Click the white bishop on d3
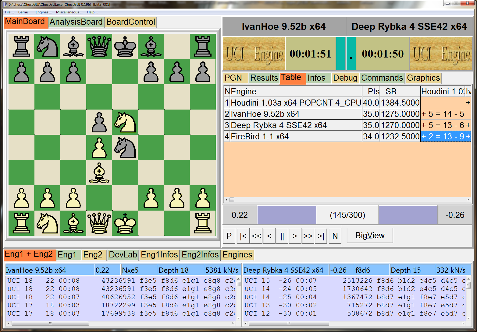477x332 pixels. 99,173
